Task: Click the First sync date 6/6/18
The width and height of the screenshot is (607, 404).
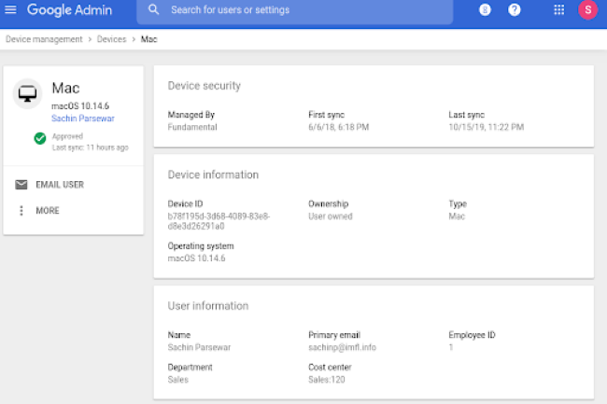Action: click(338, 127)
